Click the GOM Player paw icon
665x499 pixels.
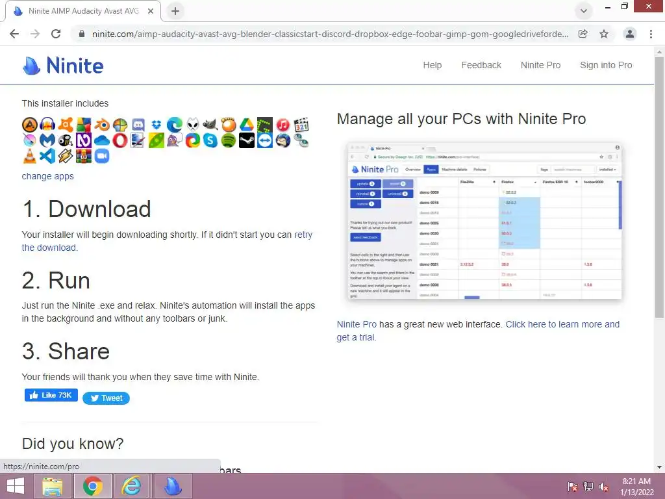tap(229, 125)
